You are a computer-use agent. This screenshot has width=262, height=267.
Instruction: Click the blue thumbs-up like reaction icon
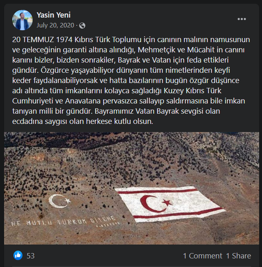[x=18, y=255]
